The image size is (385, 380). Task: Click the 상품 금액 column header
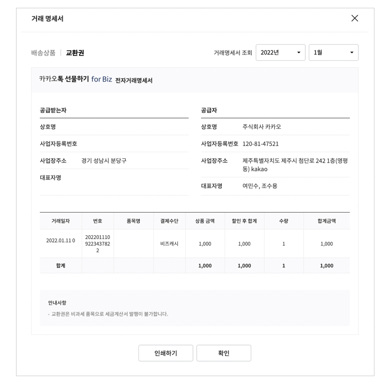click(x=205, y=221)
